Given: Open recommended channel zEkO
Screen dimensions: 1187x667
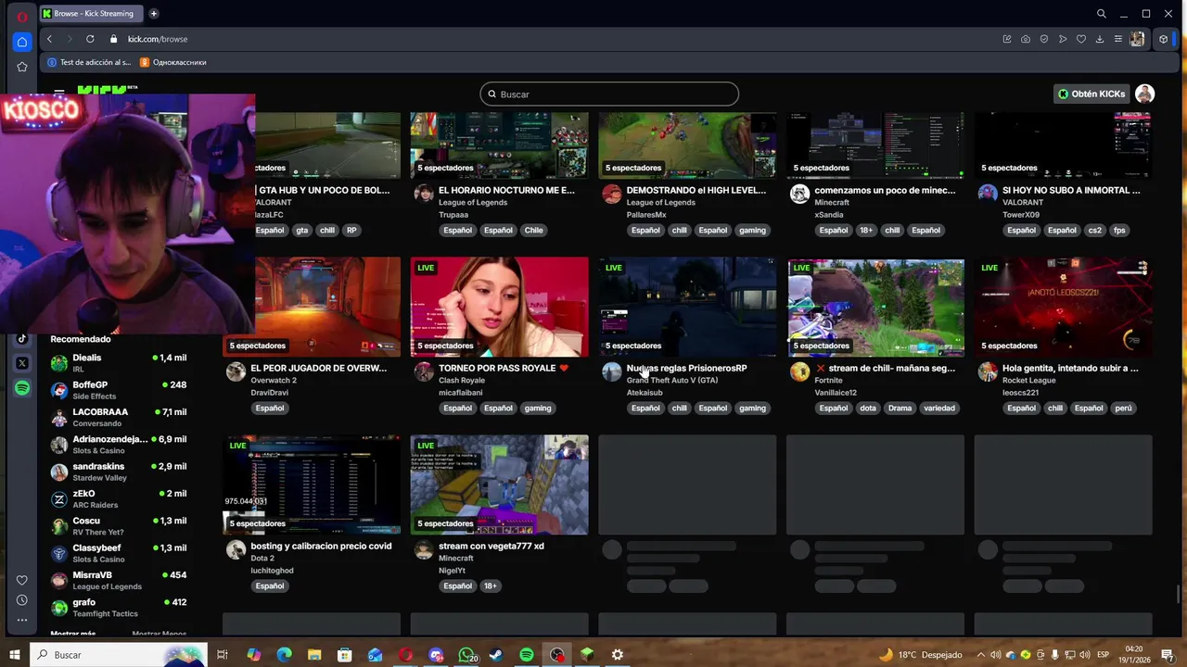Looking at the screenshot, I should 119,498.
